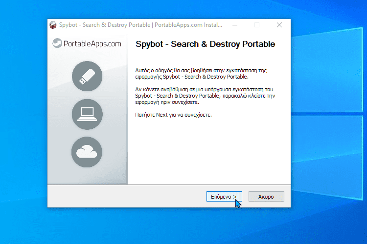Click the USB flash drive icon

87,76
